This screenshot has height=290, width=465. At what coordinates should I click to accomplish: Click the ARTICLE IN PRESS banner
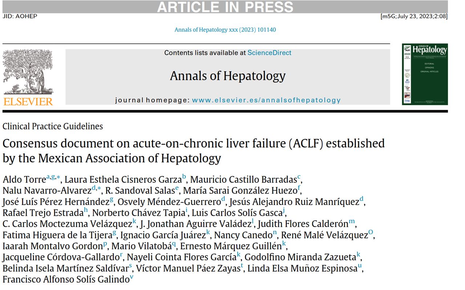click(x=225, y=7)
